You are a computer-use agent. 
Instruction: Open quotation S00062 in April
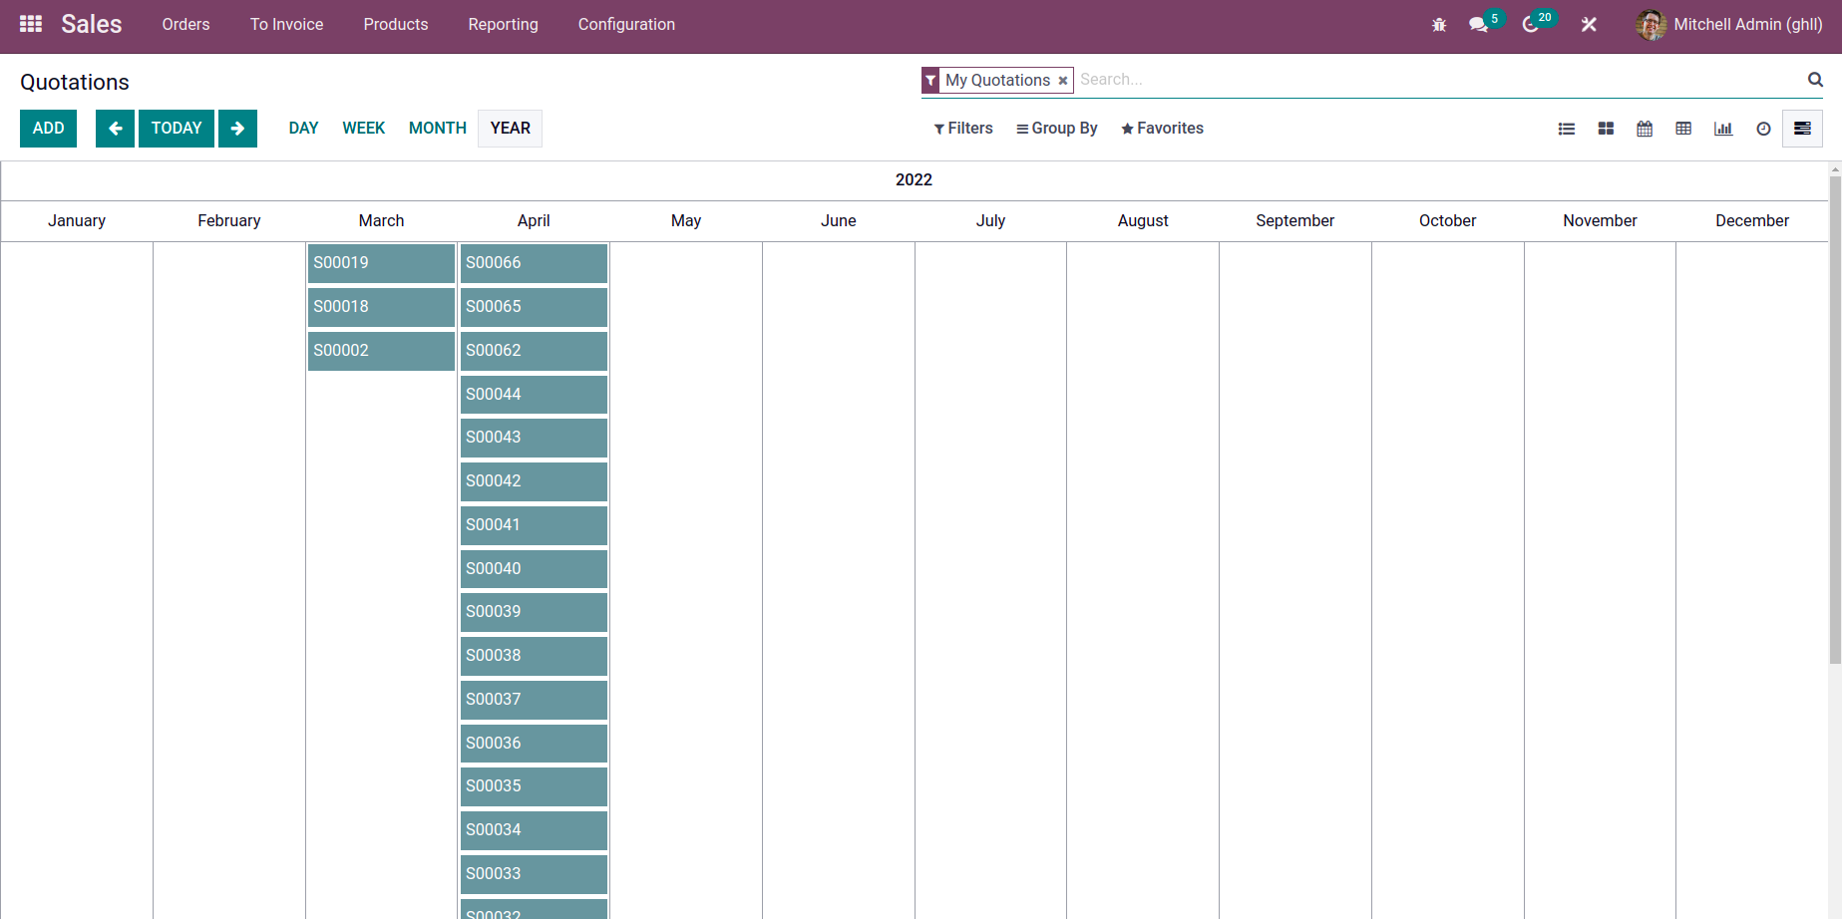(x=534, y=351)
